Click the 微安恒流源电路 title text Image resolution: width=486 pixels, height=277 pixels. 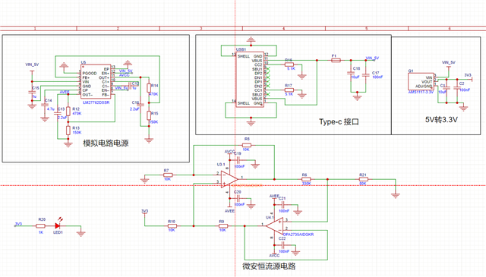(269, 266)
